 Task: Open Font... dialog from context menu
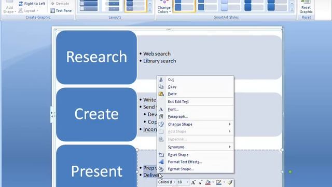click(195, 110)
